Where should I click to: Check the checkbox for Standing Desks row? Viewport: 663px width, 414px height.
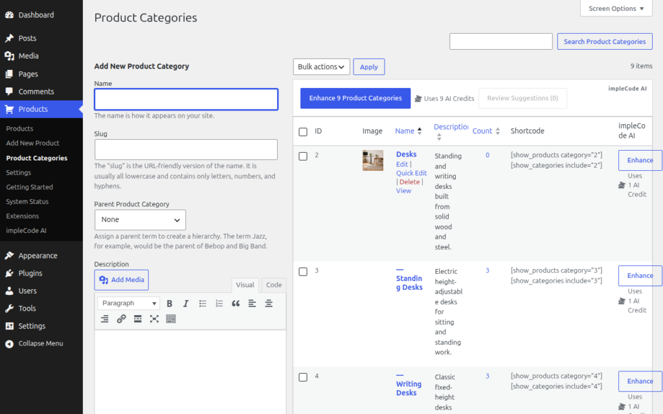click(303, 272)
